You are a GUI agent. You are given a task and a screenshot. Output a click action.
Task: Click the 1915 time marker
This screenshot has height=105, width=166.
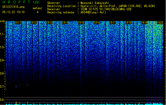(81, 23)
